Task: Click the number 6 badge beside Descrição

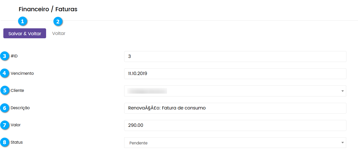Action: pos(5,108)
